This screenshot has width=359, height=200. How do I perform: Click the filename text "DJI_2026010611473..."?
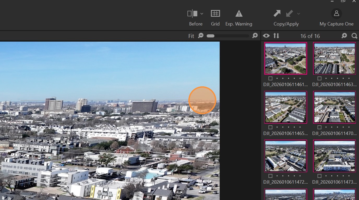click(x=334, y=182)
